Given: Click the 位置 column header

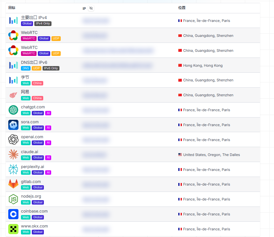Looking at the screenshot, I should (x=182, y=8).
